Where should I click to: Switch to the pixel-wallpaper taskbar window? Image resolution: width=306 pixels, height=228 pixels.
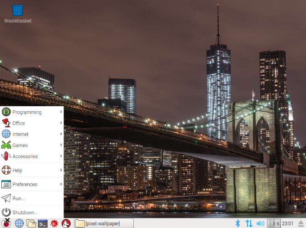pyautogui.click(x=104, y=223)
